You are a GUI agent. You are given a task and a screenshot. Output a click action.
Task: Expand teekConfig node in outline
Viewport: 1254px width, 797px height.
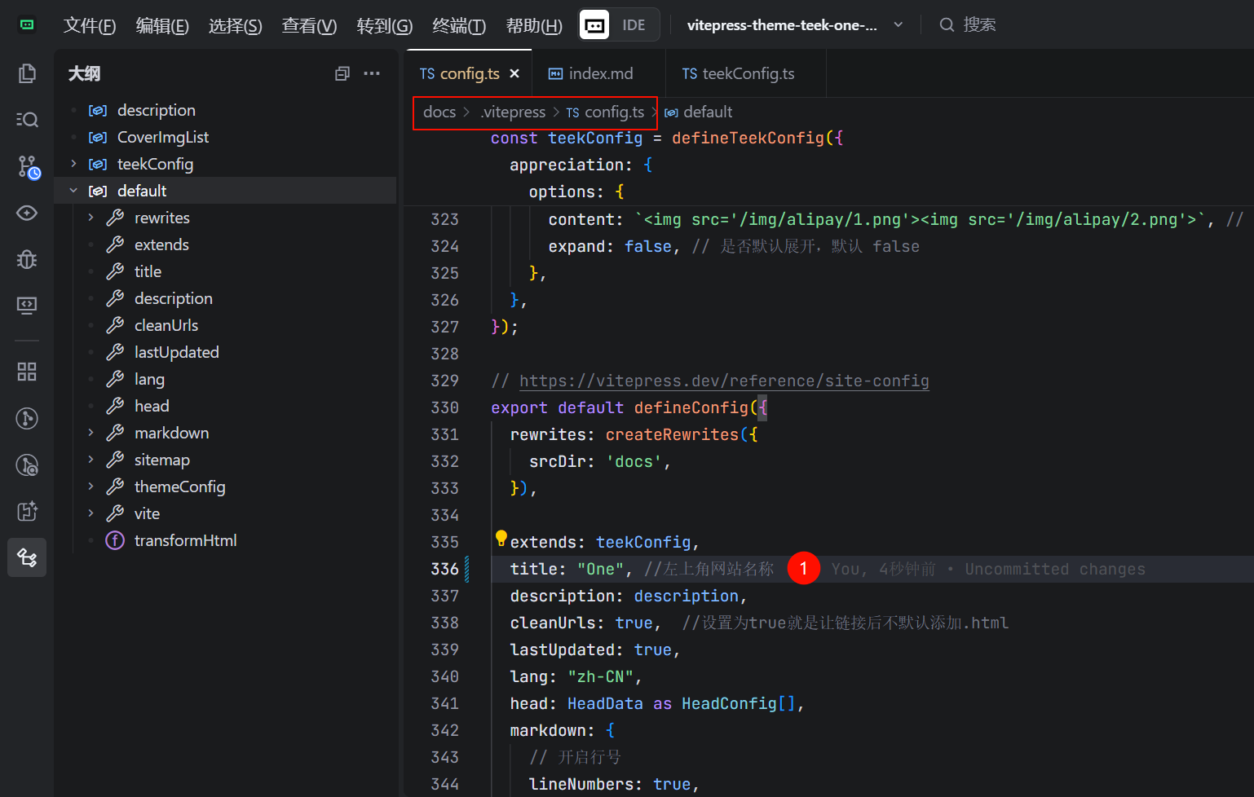pos(73,164)
